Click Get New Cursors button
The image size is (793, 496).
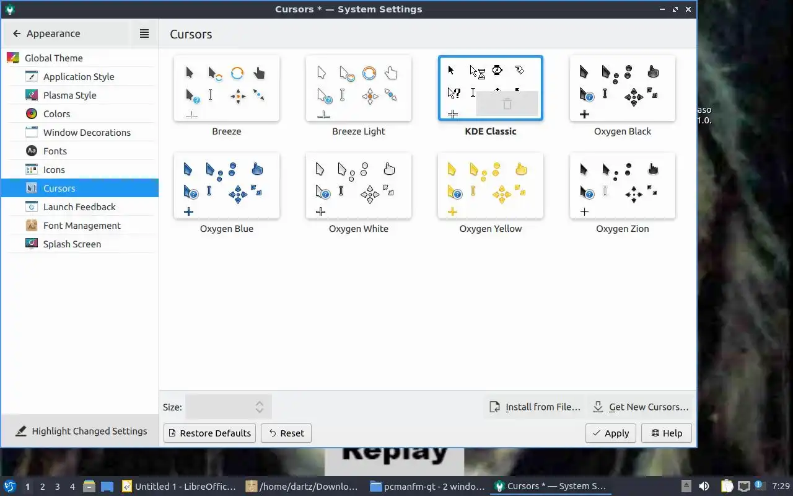[641, 407]
